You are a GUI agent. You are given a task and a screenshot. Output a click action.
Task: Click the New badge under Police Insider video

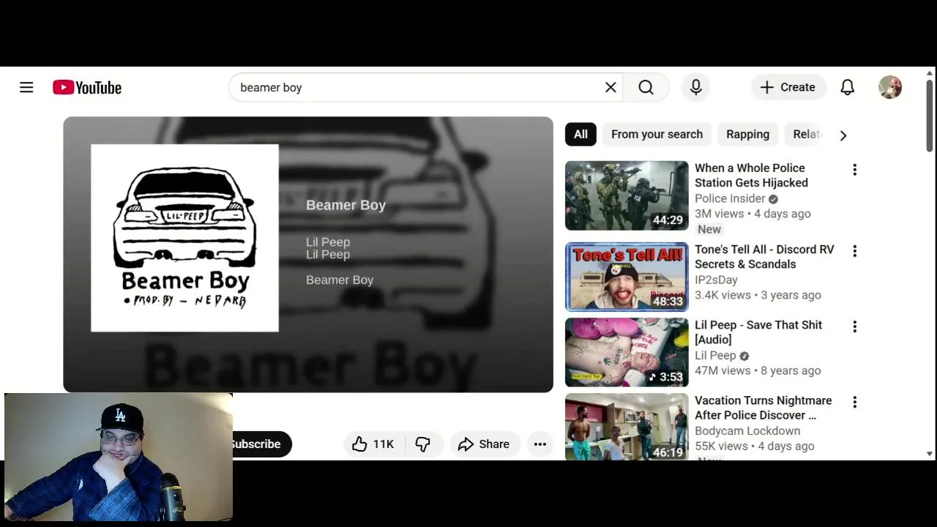click(709, 229)
